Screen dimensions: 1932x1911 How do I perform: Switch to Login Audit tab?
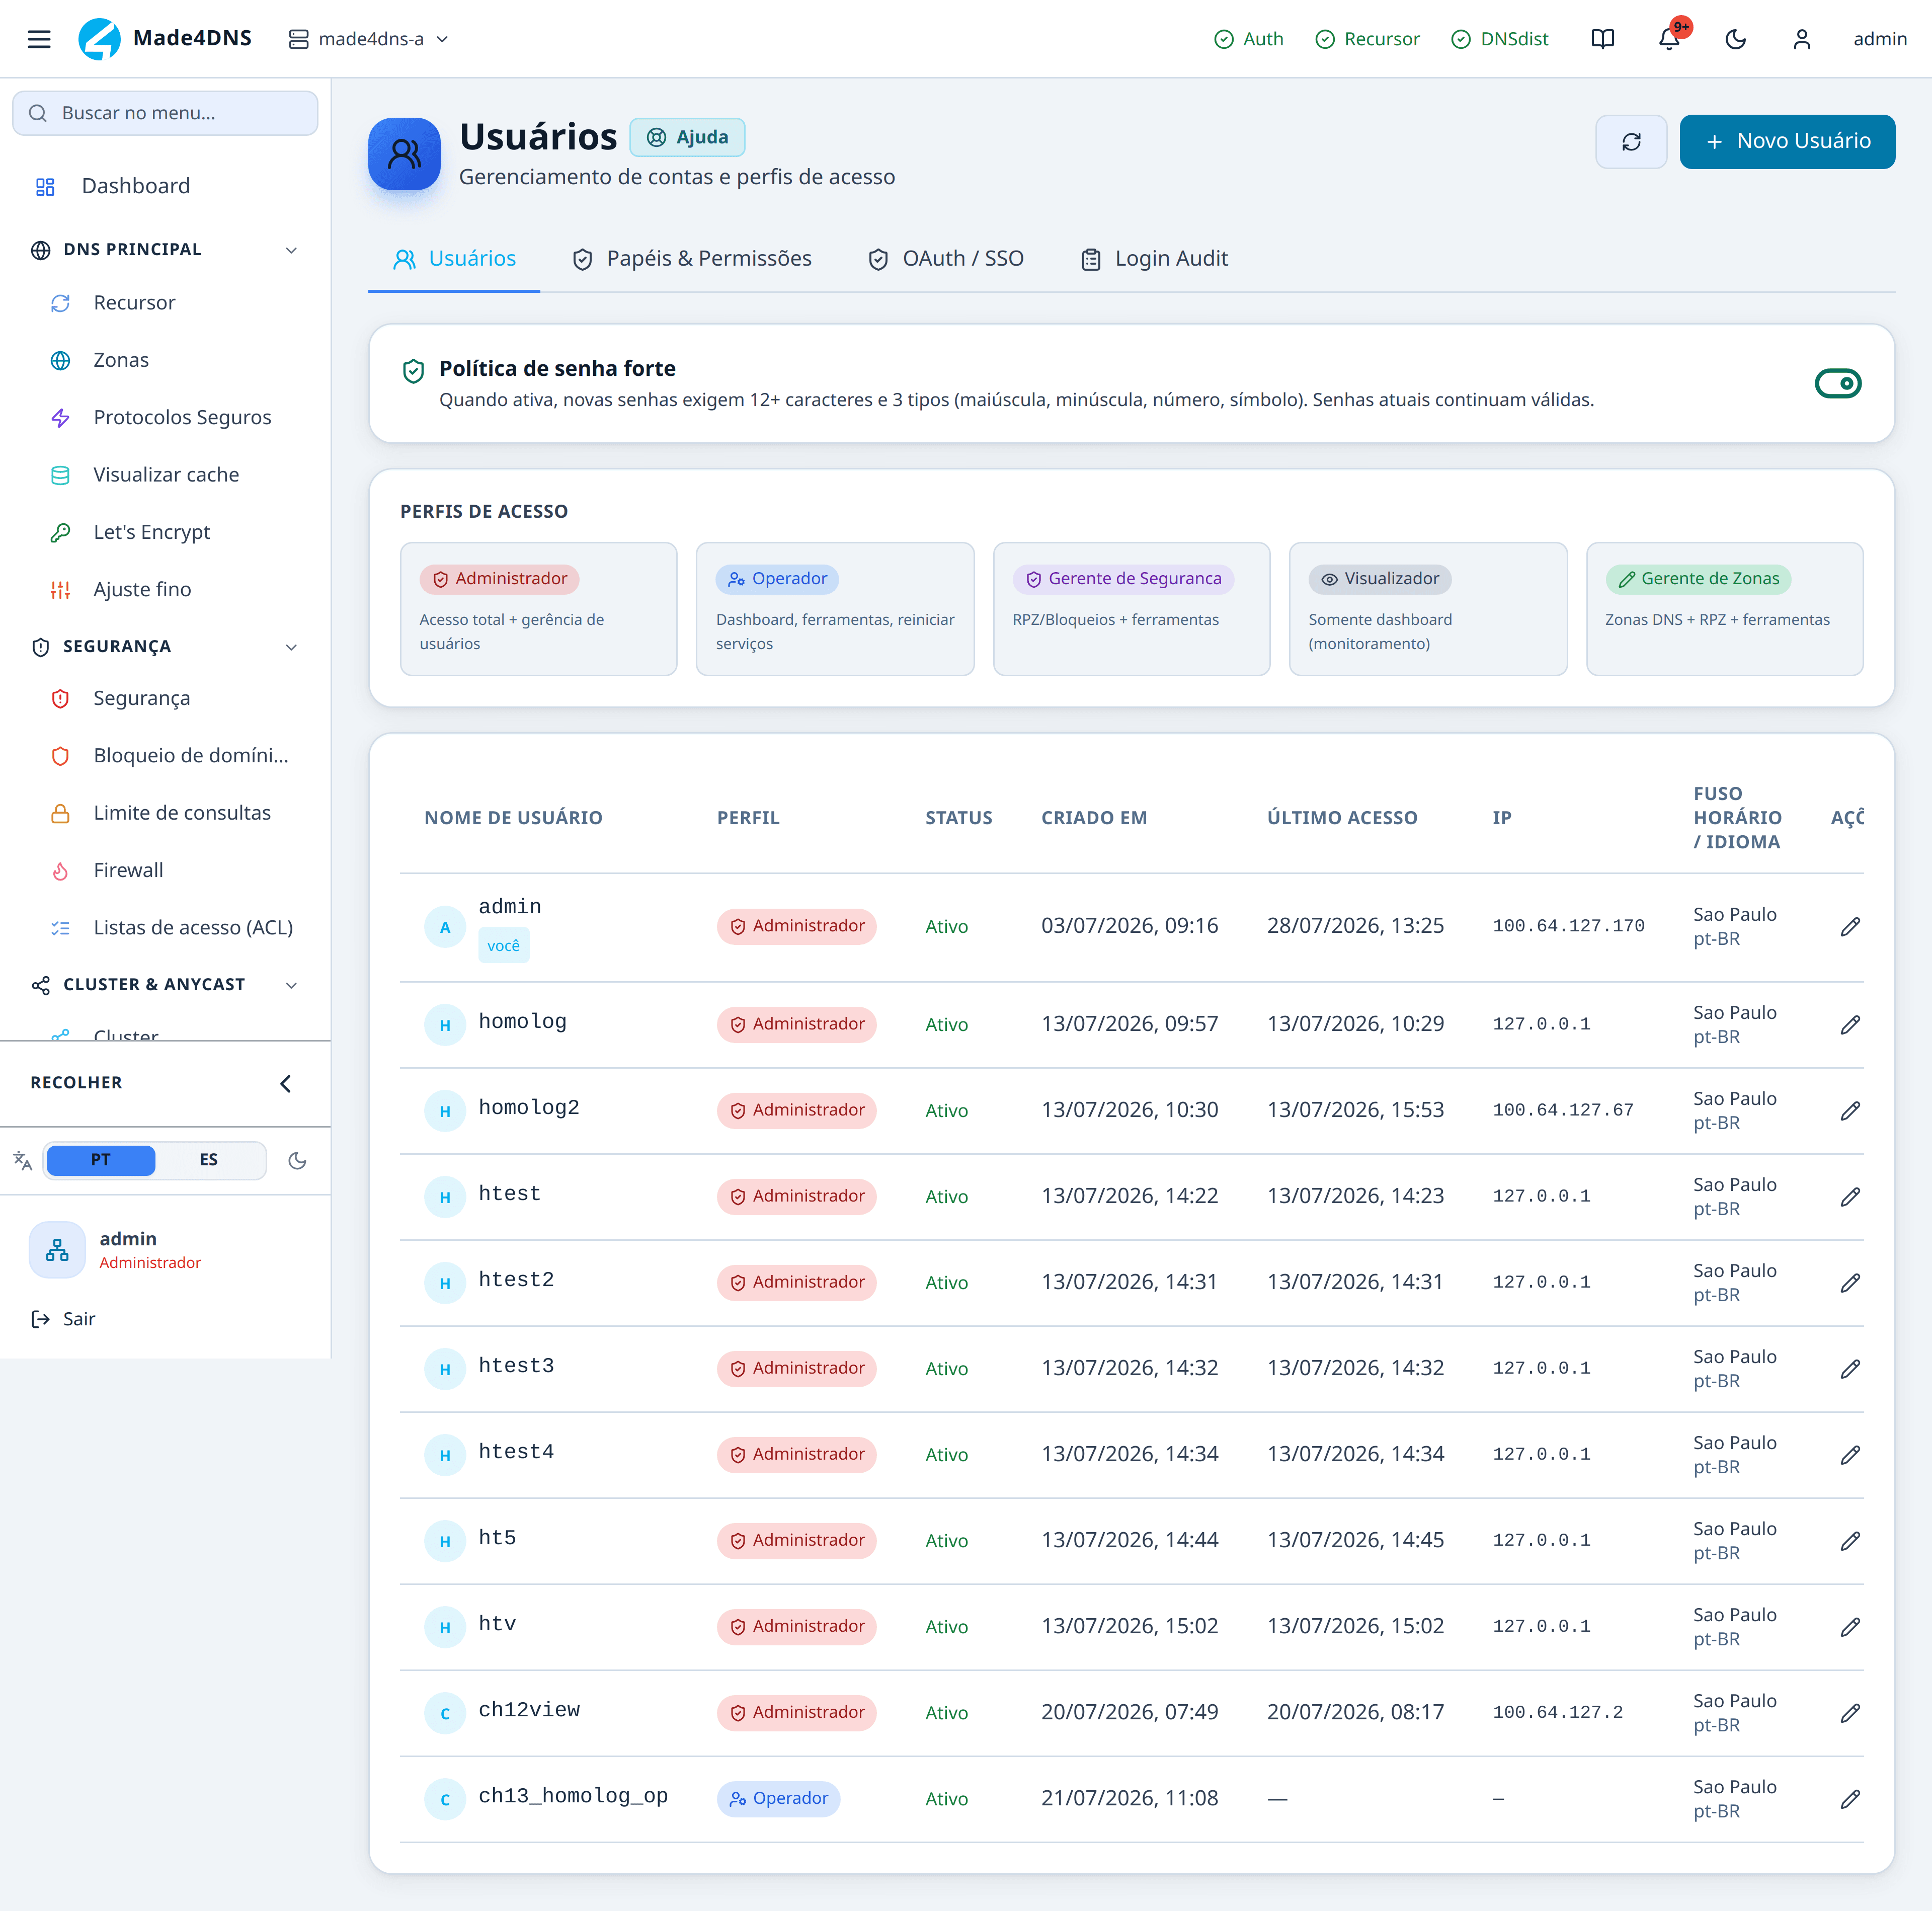[x=1155, y=259]
